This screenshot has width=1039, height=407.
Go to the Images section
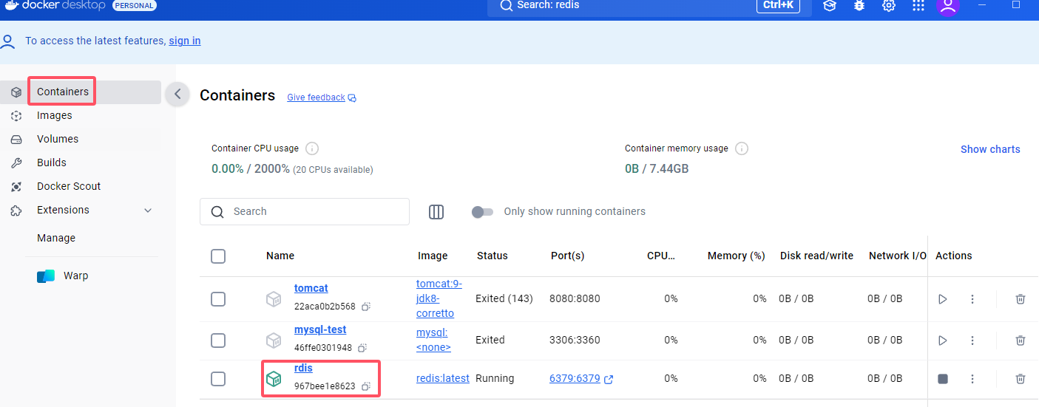coord(81,116)
